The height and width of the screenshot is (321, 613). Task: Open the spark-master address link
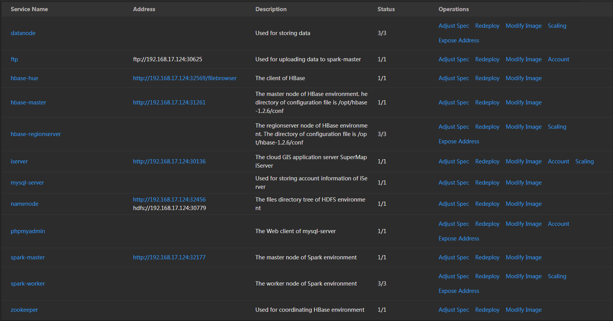tap(169, 257)
